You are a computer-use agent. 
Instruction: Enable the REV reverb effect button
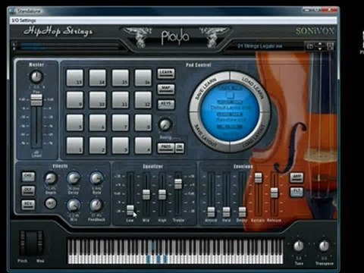28,205
